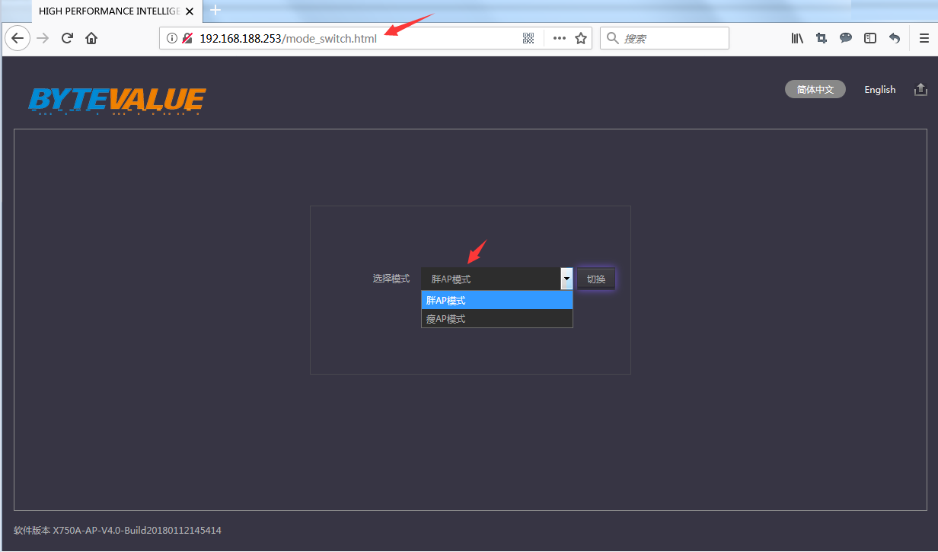This screenshot has height=552, width=938.
Task: Open the chat bubble toolbar icon
Action: coord(846,38)
